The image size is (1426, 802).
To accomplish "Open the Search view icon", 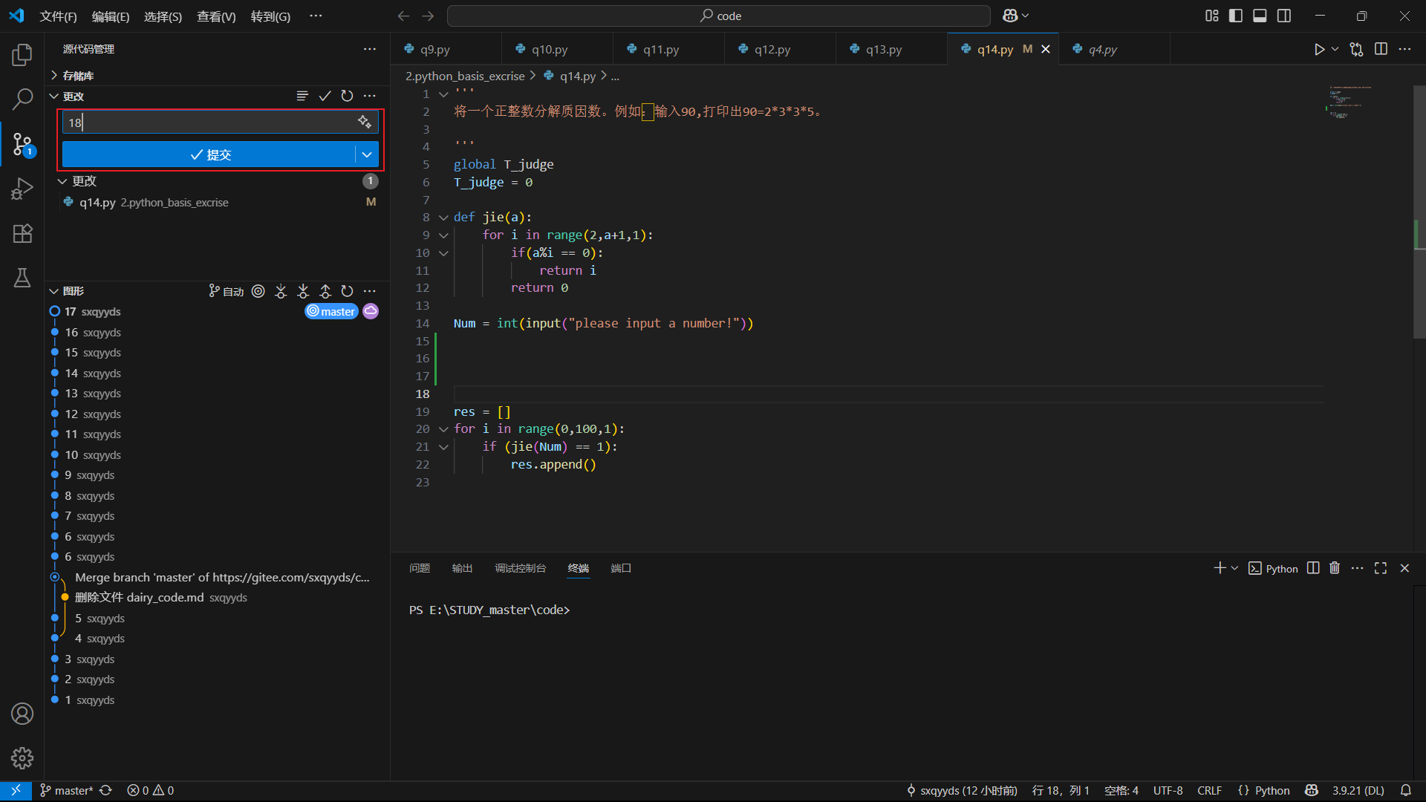I will [22, 99].
